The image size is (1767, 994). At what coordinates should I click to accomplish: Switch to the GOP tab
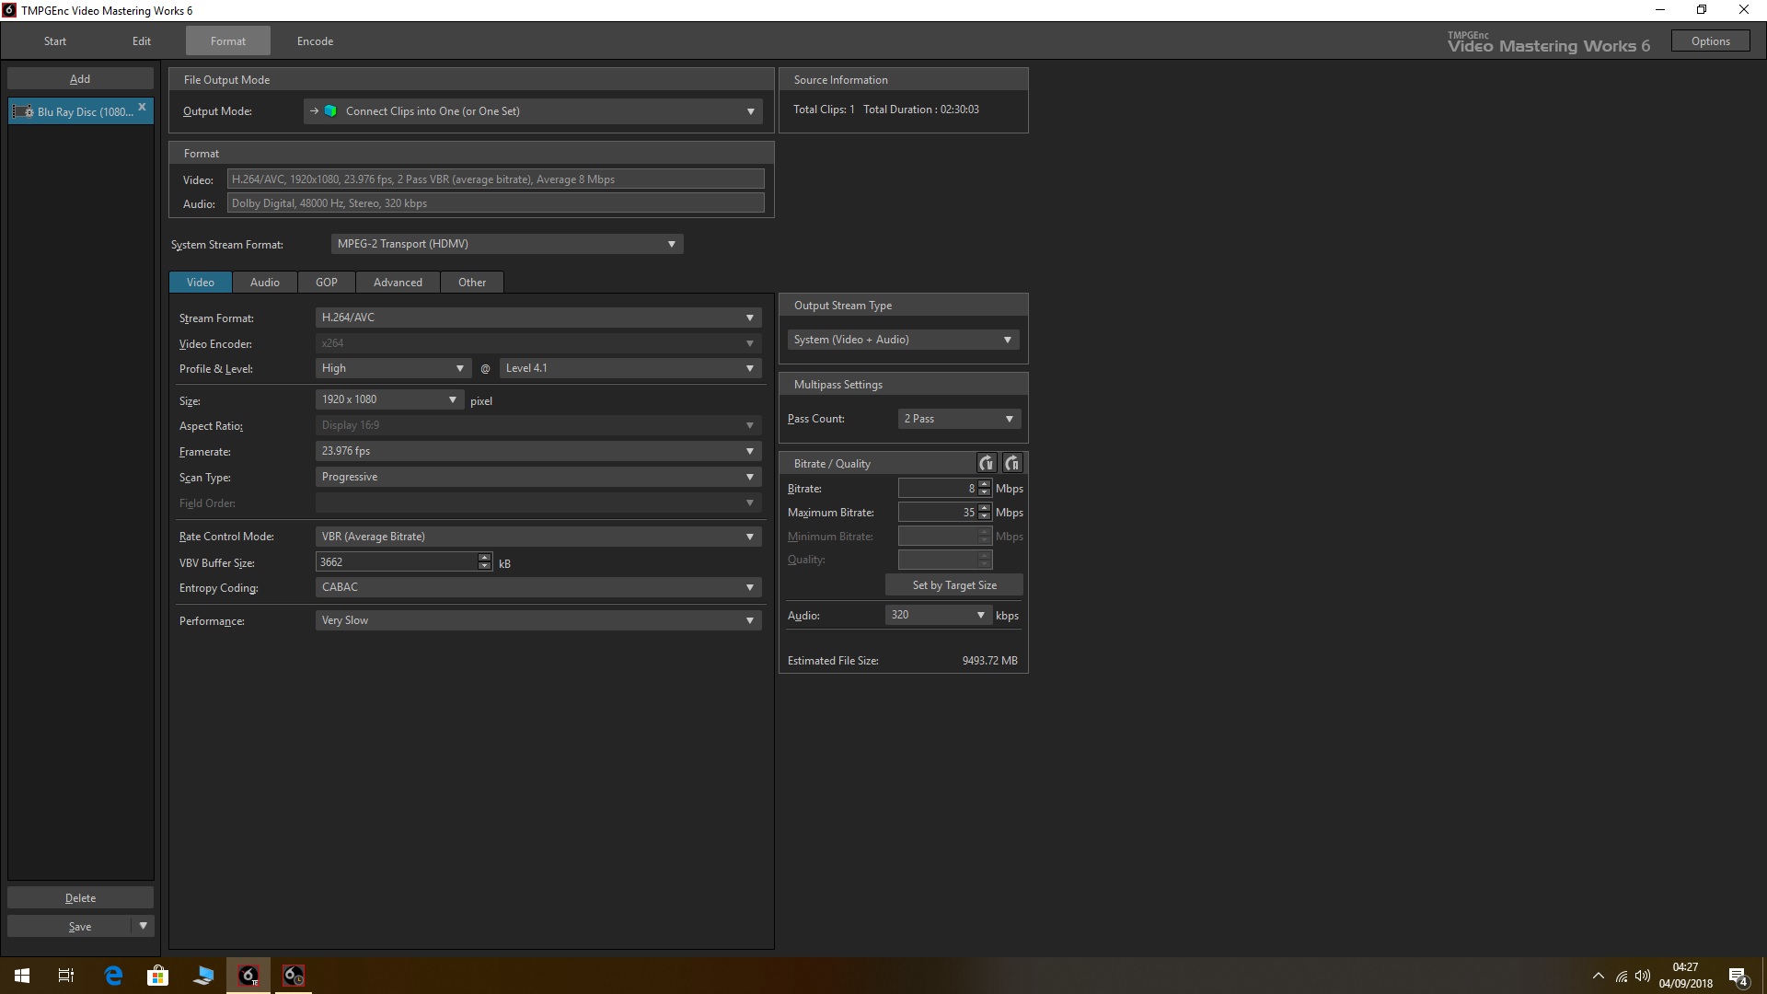[x=327, y=283]
